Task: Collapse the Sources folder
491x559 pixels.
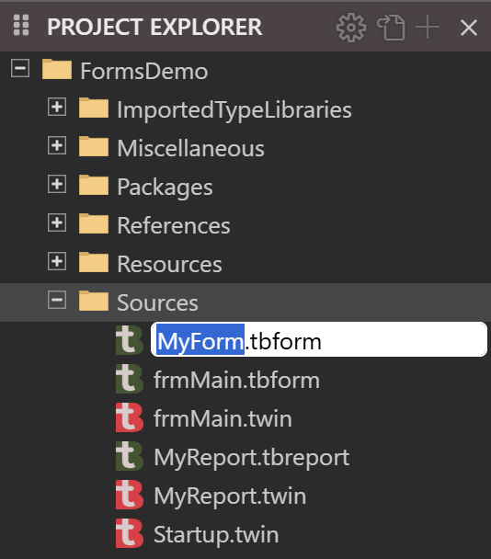Action: point(57,300)
